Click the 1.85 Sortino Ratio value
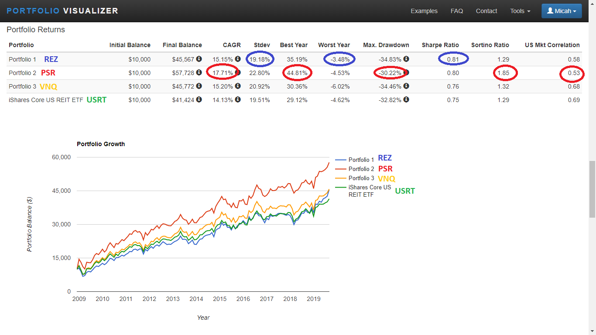This screenshot has width=596, height=335. click(504, 73)
